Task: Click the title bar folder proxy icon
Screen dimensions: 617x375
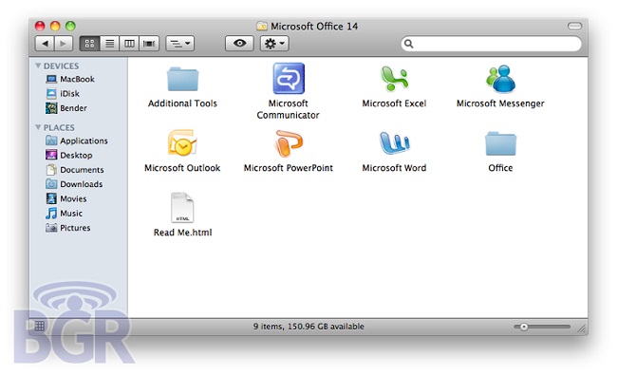Action: 262,27
